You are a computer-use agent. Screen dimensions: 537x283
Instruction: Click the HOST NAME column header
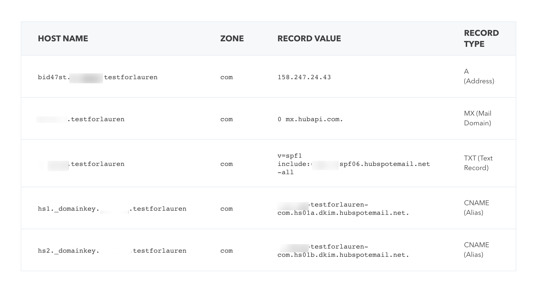coord(63,39)
